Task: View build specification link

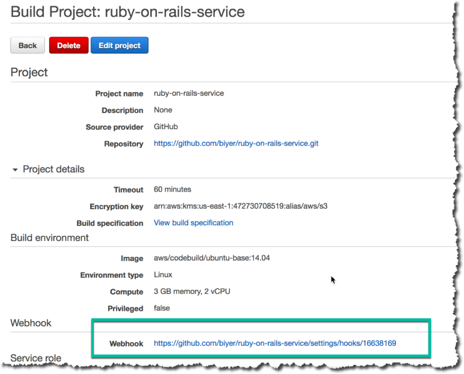Action: coord(194,223)
